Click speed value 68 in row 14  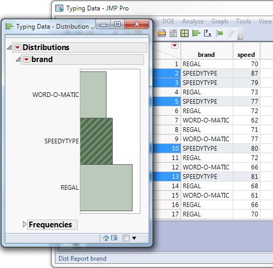[246, 186]
